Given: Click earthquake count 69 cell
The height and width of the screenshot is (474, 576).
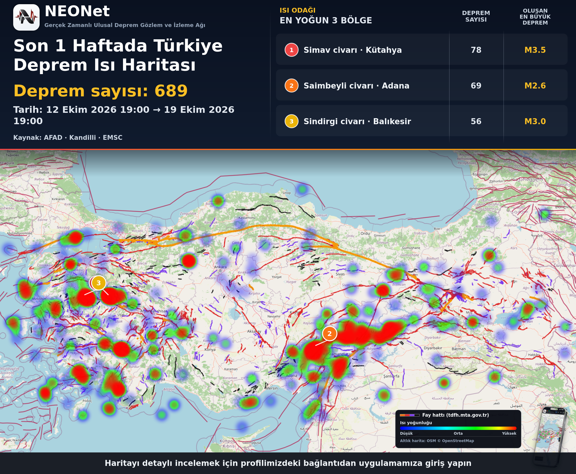Looking at the screenshot, I should (x=476, y=85).
